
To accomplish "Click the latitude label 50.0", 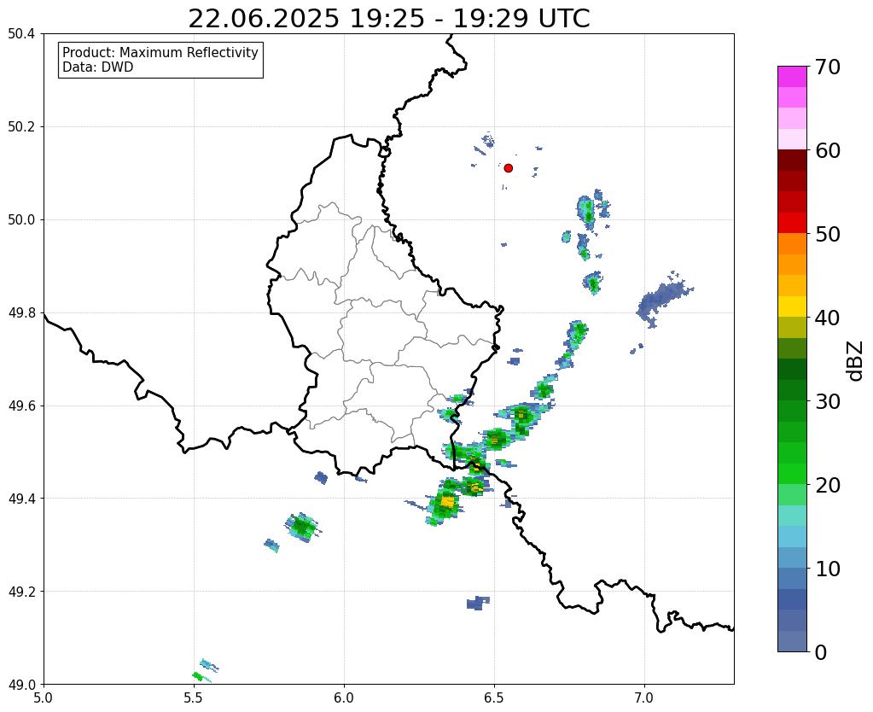I will [21, 220].
